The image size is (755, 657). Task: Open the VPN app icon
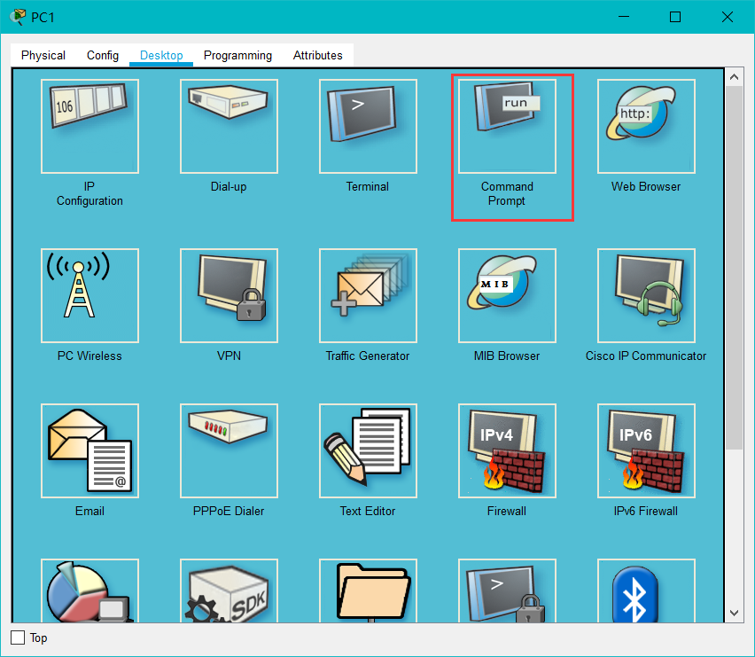coord(229,296)
